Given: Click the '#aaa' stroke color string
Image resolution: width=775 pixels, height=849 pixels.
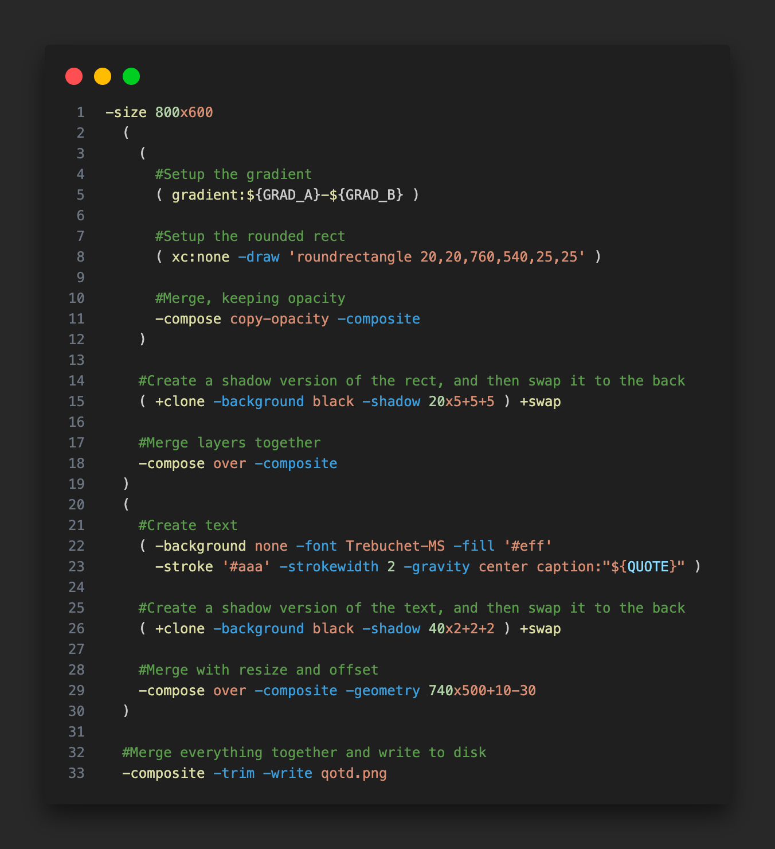Looking at the screenshot, I should (x=246, y=567).
